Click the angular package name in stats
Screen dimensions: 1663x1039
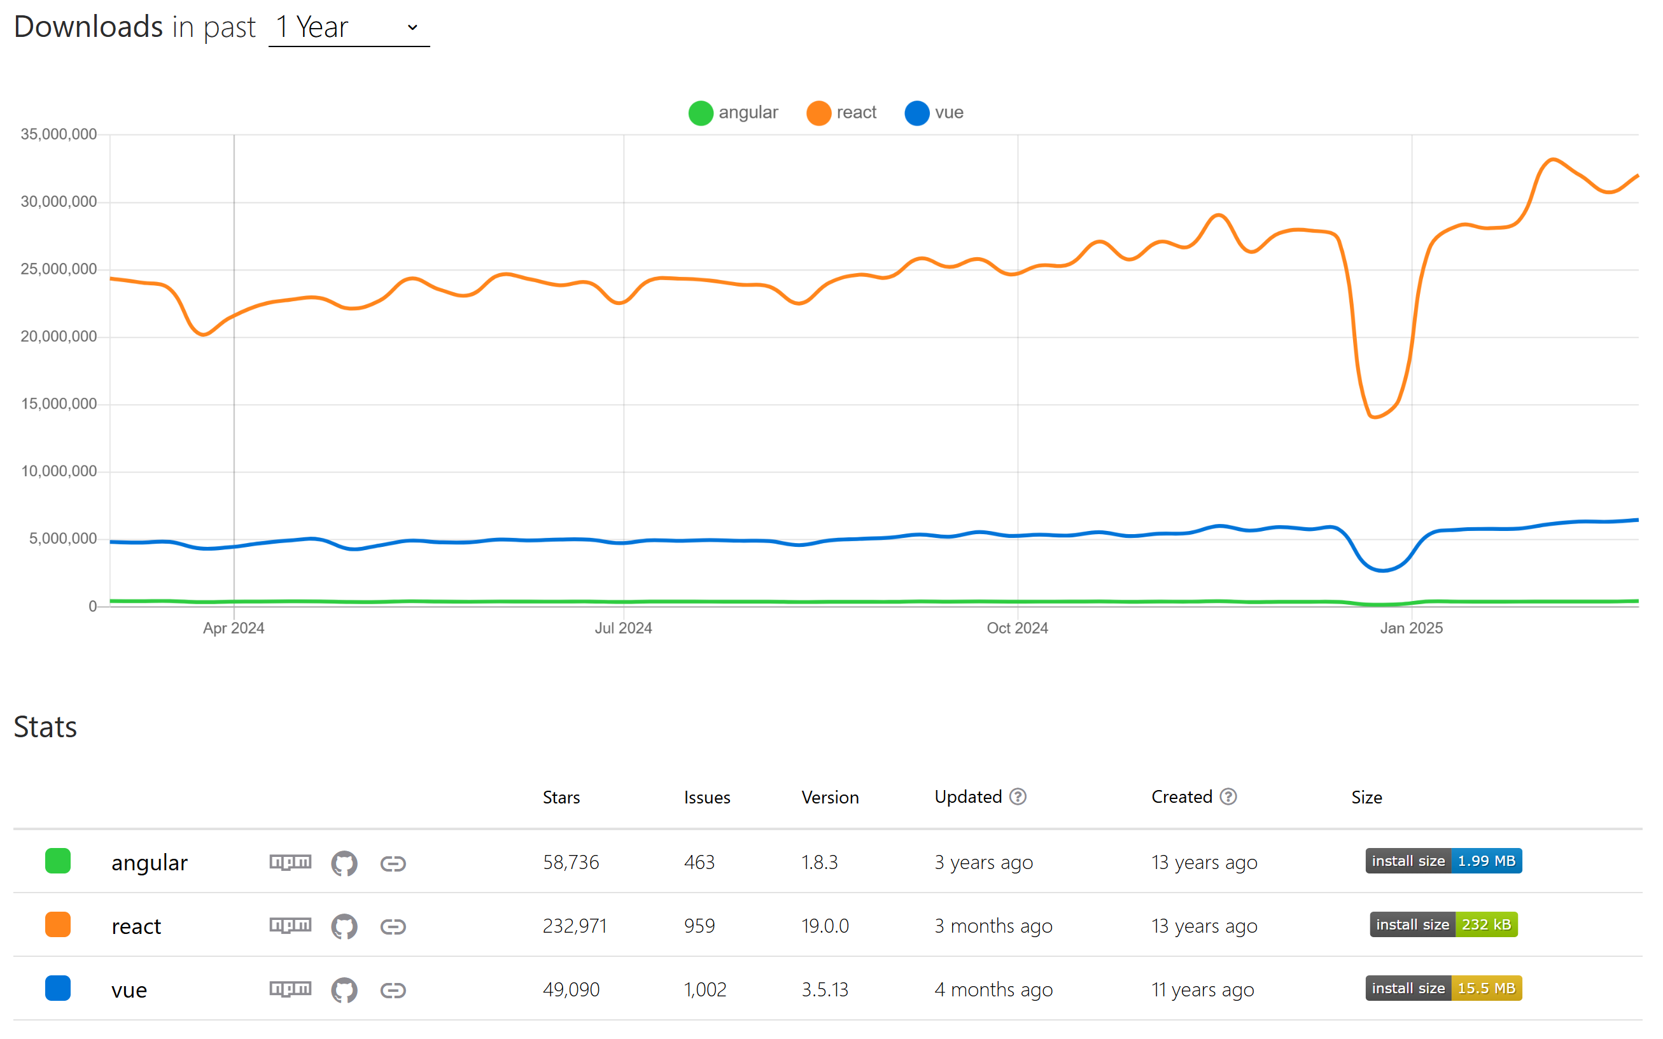tap(149, 863)
